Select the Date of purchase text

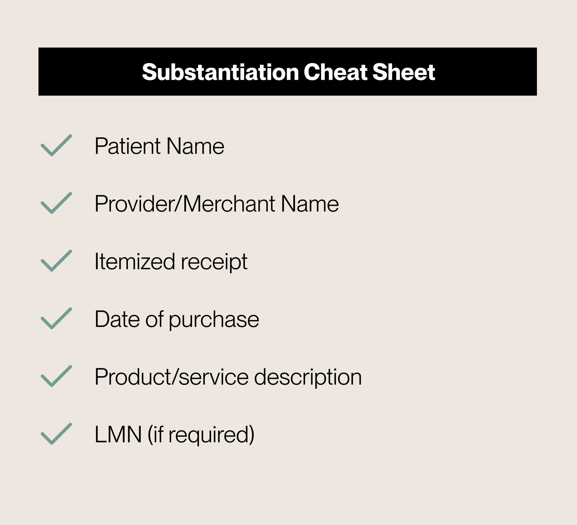click(x=177, y=320)
